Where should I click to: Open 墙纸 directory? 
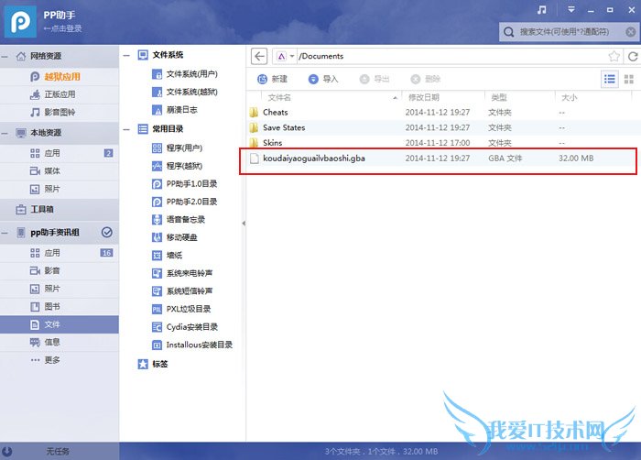click(168, 256)
